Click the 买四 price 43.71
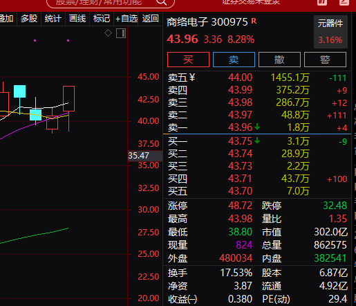356x306 pixels. point(241,179)
